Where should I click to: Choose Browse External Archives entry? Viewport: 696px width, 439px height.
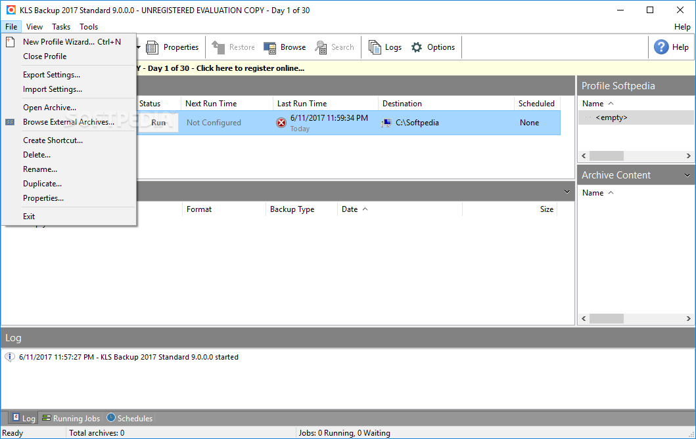coord(69,122)
